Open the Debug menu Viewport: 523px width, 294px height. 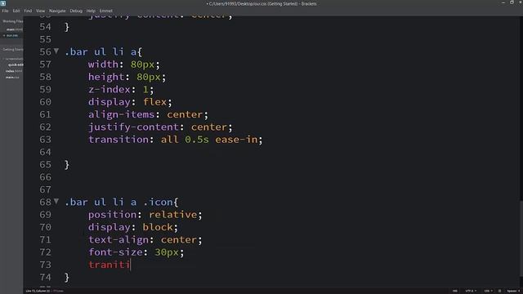click(x=76, y=11)
